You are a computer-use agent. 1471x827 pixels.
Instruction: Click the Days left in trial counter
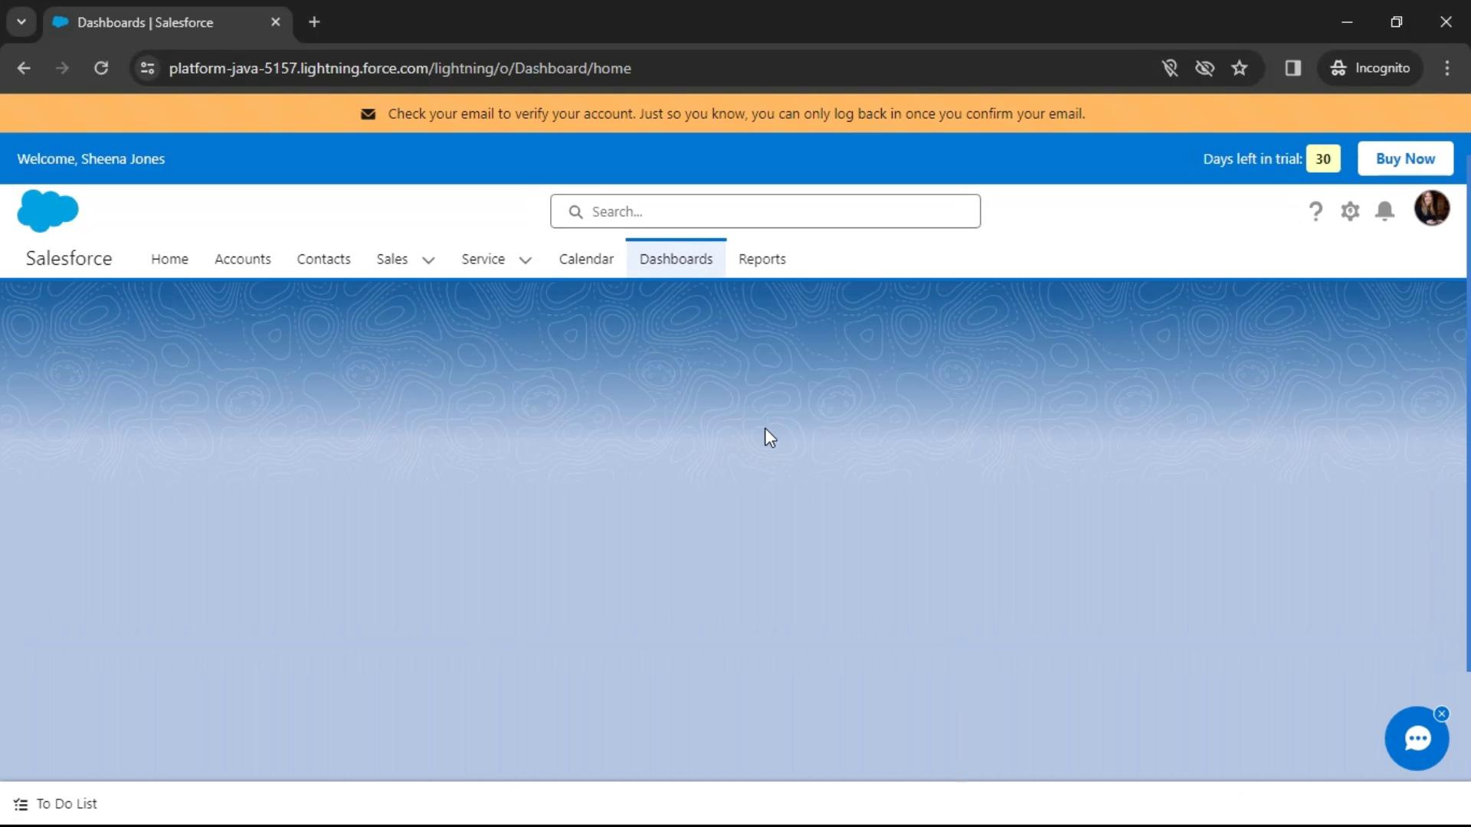pos(1325,159)
